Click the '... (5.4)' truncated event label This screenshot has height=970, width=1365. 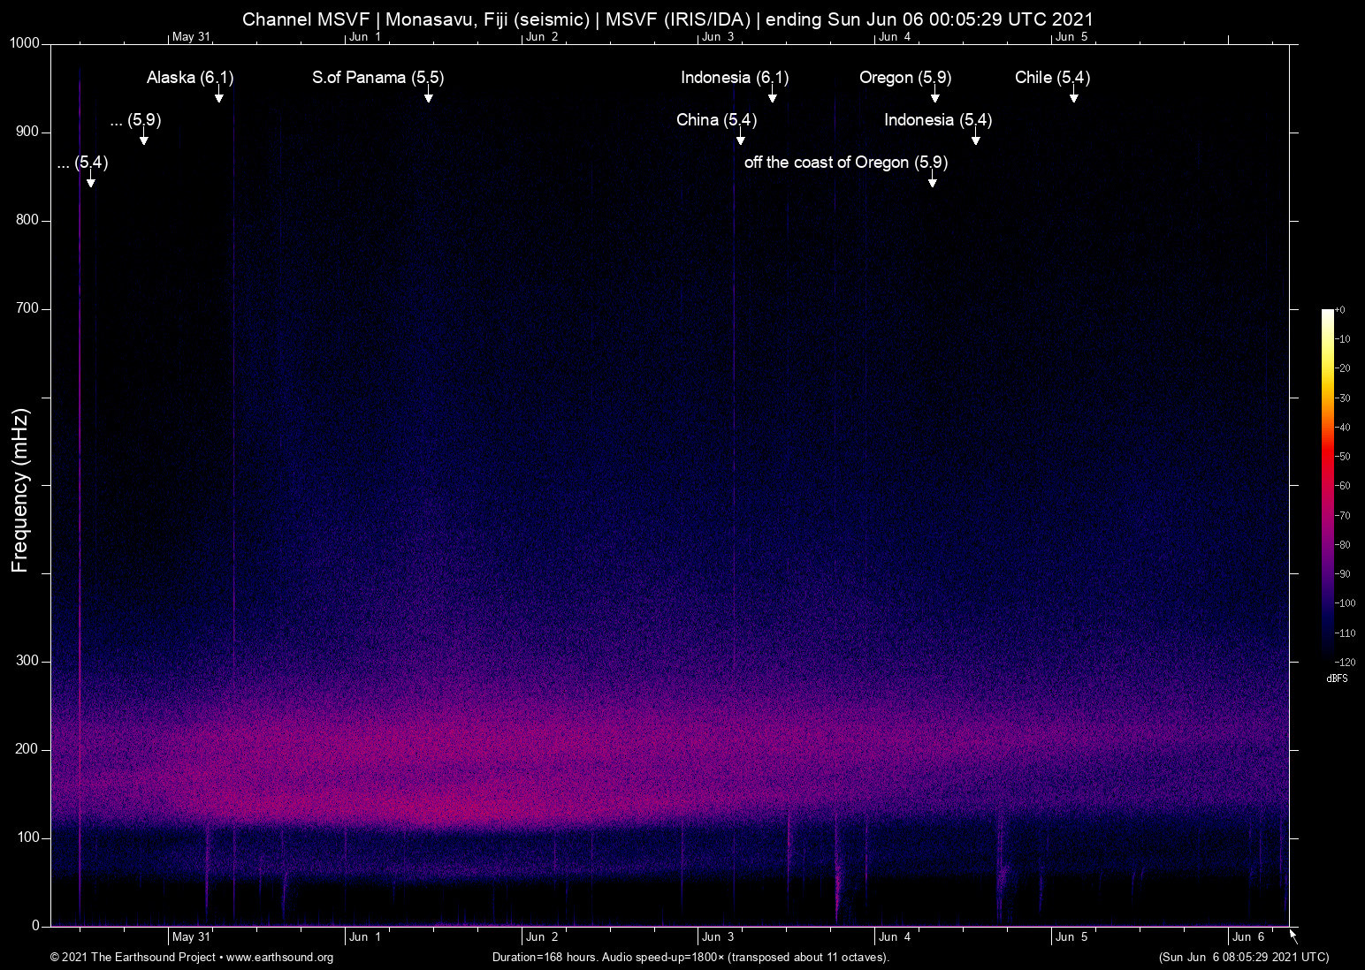click(x=83, y=163)
